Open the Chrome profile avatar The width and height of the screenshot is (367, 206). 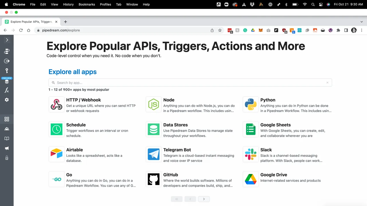(354, 30)
